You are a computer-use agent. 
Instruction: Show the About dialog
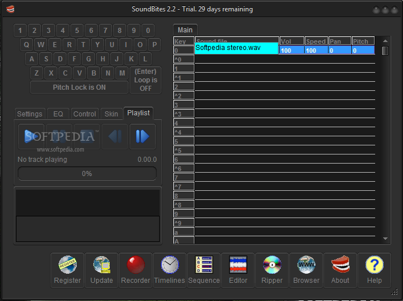coord(340,270)
